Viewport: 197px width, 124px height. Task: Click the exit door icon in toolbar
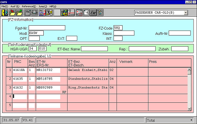(x=5, y=13)
